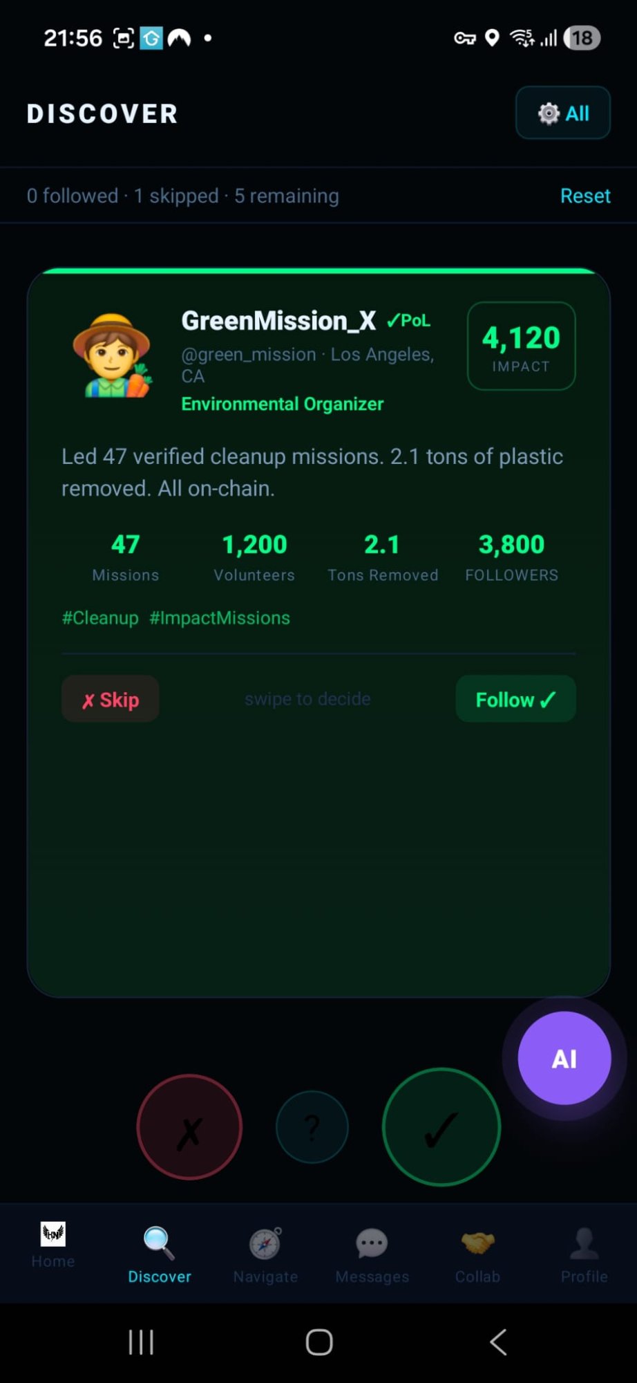Go to the Profile tab

pos(584,1254)
